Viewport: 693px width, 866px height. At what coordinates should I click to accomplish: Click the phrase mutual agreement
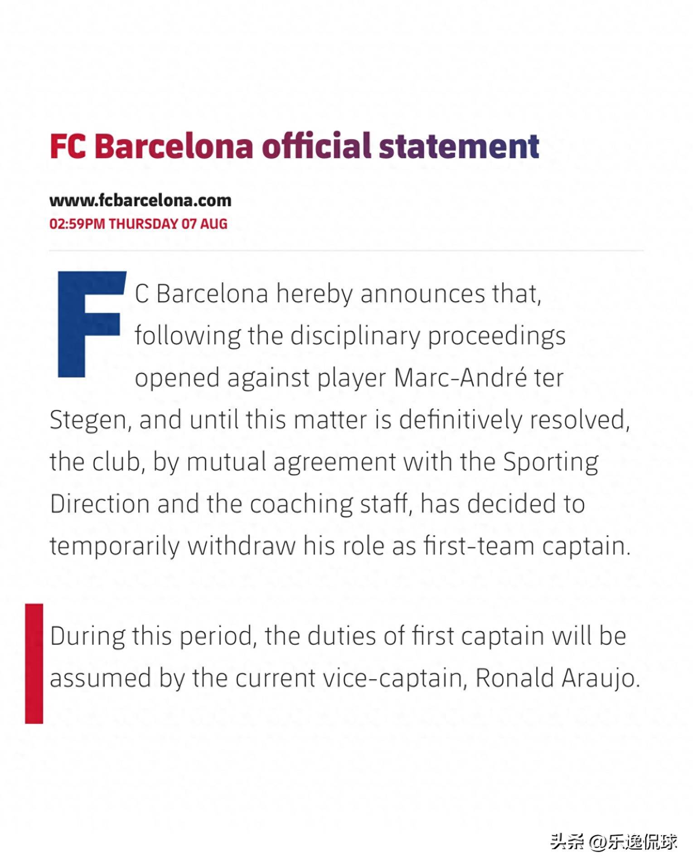(x=291, y=463)
